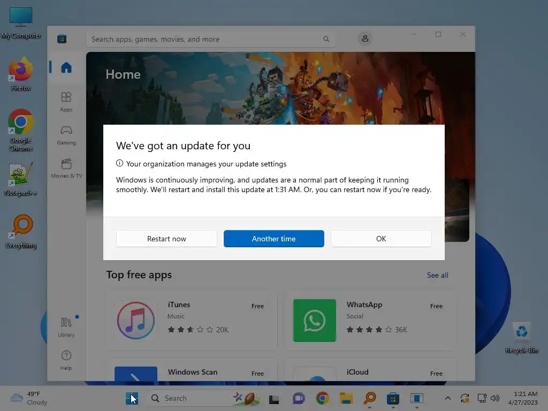Screen dimensions: 548x411
Task: Open the Recycle Bin desktop icon
Action: click(521, 338)
